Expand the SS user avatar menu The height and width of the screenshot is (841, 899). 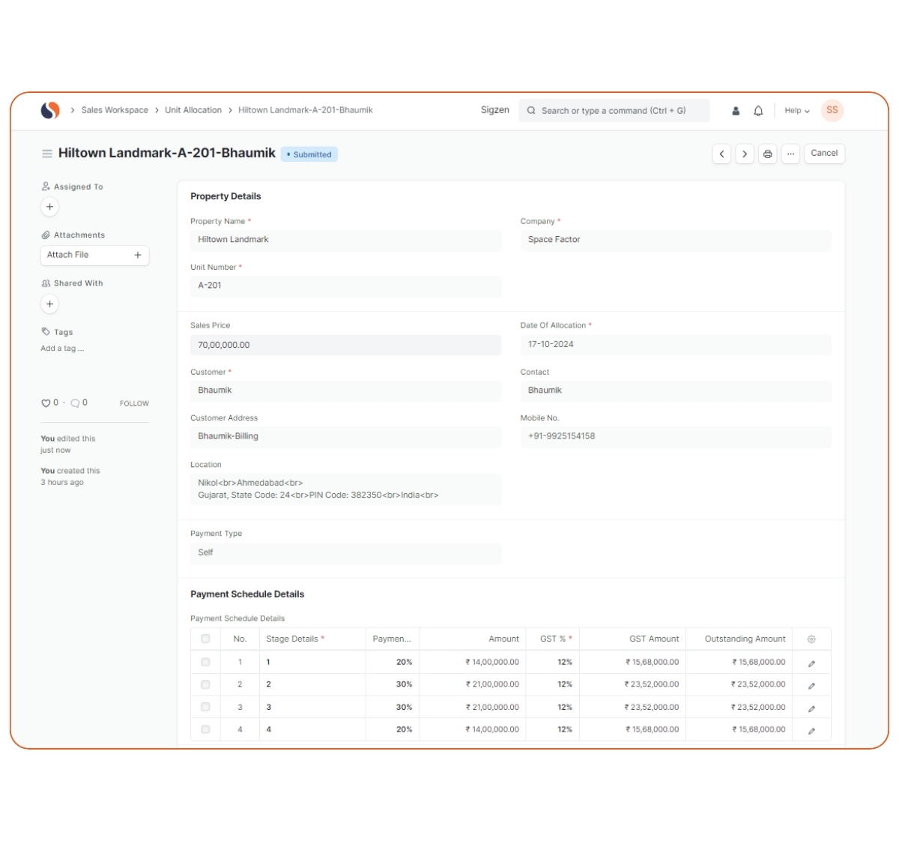click(832, 110)
